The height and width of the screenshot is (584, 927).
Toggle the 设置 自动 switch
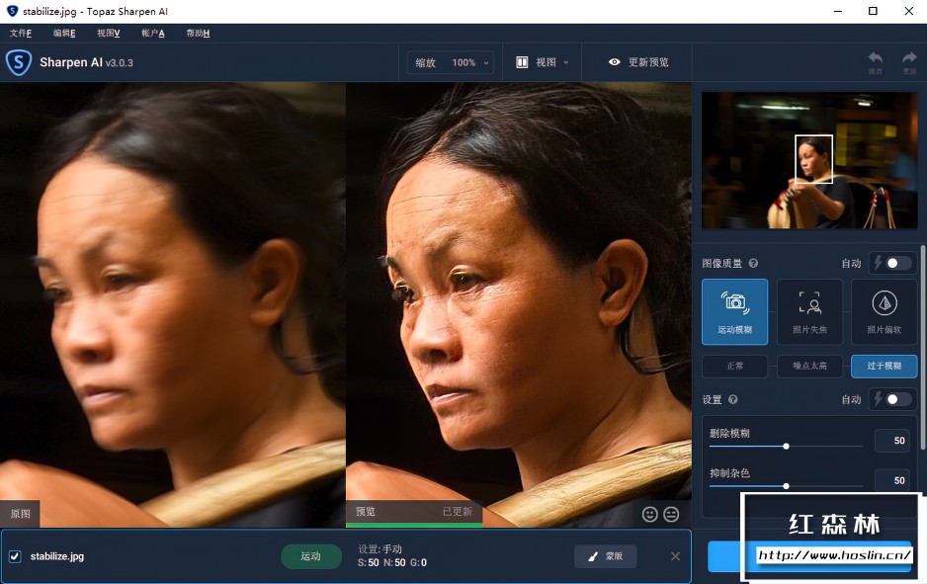(896, 399)
